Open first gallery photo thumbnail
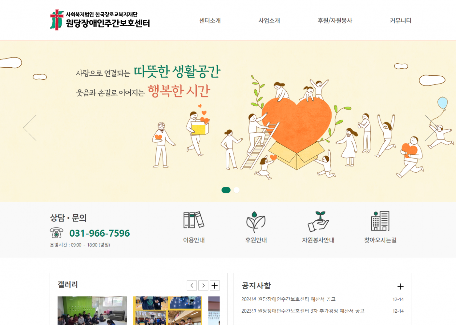The height and width of the screenshot is (325, 456). pyautogui.click(x=92, y=311)
